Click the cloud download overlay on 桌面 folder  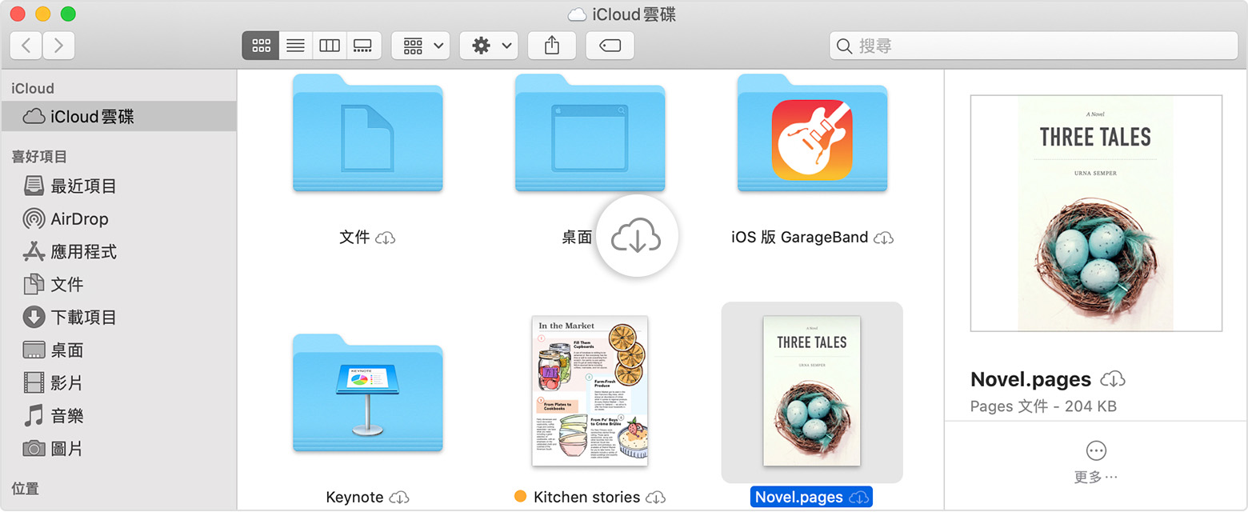[638, 235]
